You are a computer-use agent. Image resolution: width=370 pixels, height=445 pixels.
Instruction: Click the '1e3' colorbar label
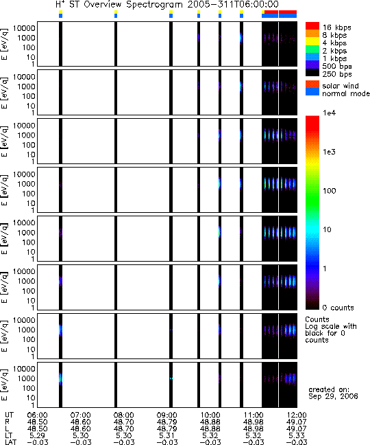tap(330, 152)
